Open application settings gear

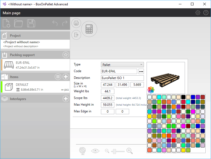pos(198,13)
